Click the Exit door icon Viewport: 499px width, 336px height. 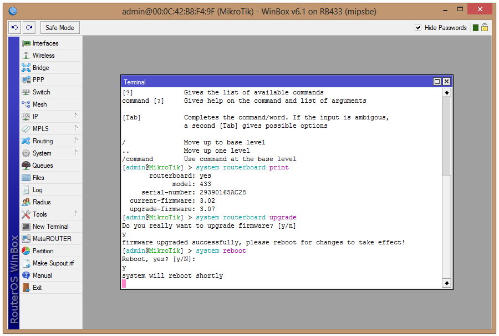pyautogui.click(x=26, y=288)
